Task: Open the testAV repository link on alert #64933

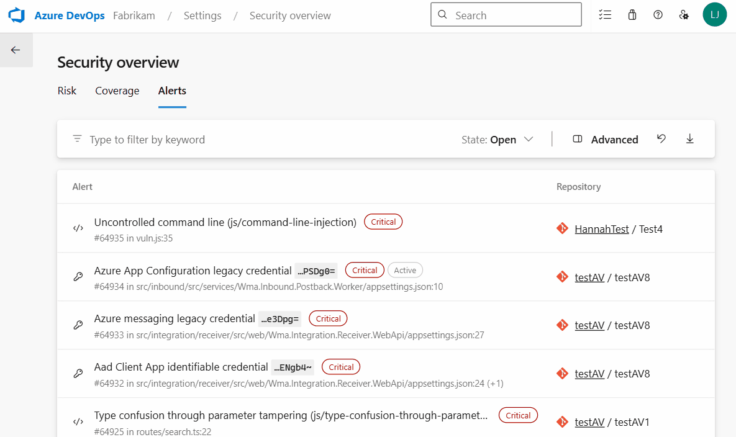Action: (588, 325)
